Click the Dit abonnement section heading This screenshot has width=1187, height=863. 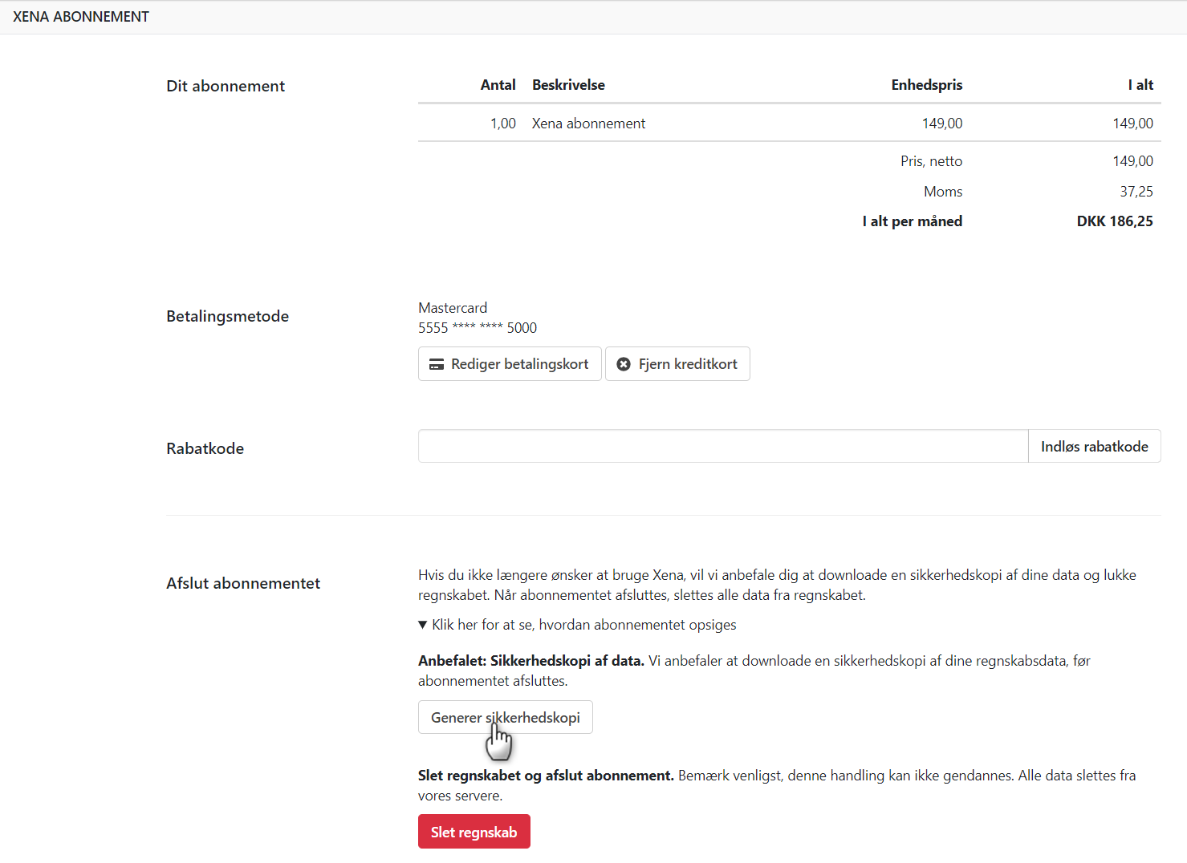226,86
